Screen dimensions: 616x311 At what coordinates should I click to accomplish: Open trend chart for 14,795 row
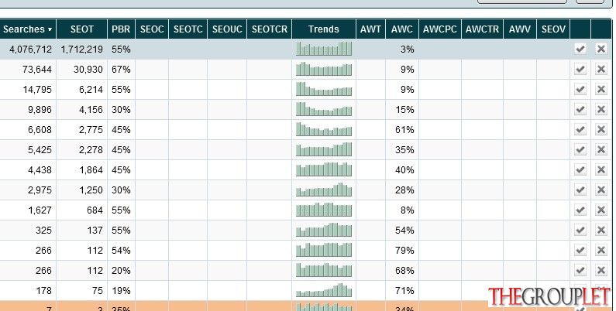point(324,89)
